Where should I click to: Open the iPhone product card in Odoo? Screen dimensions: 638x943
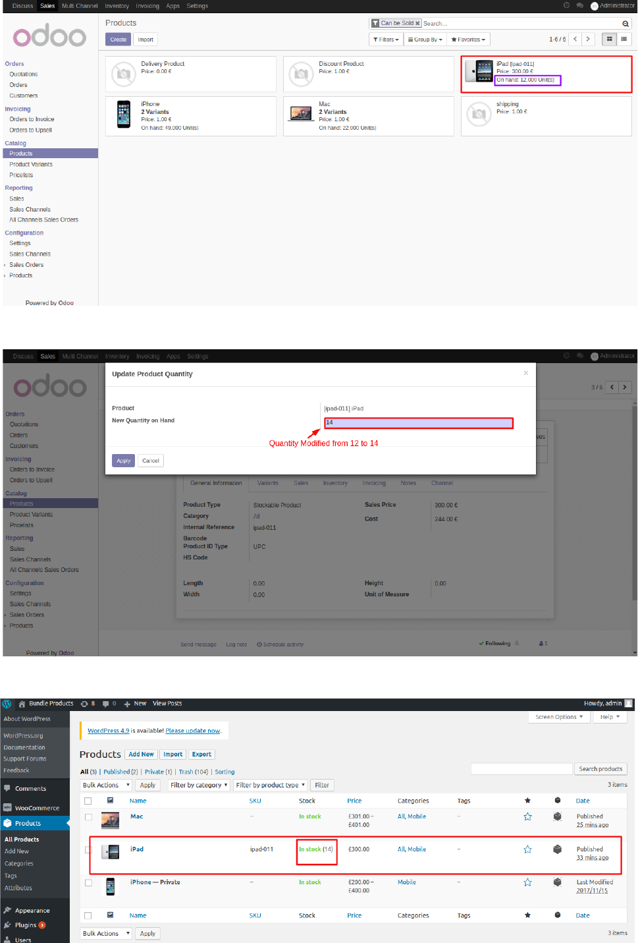tap(191, 116)
